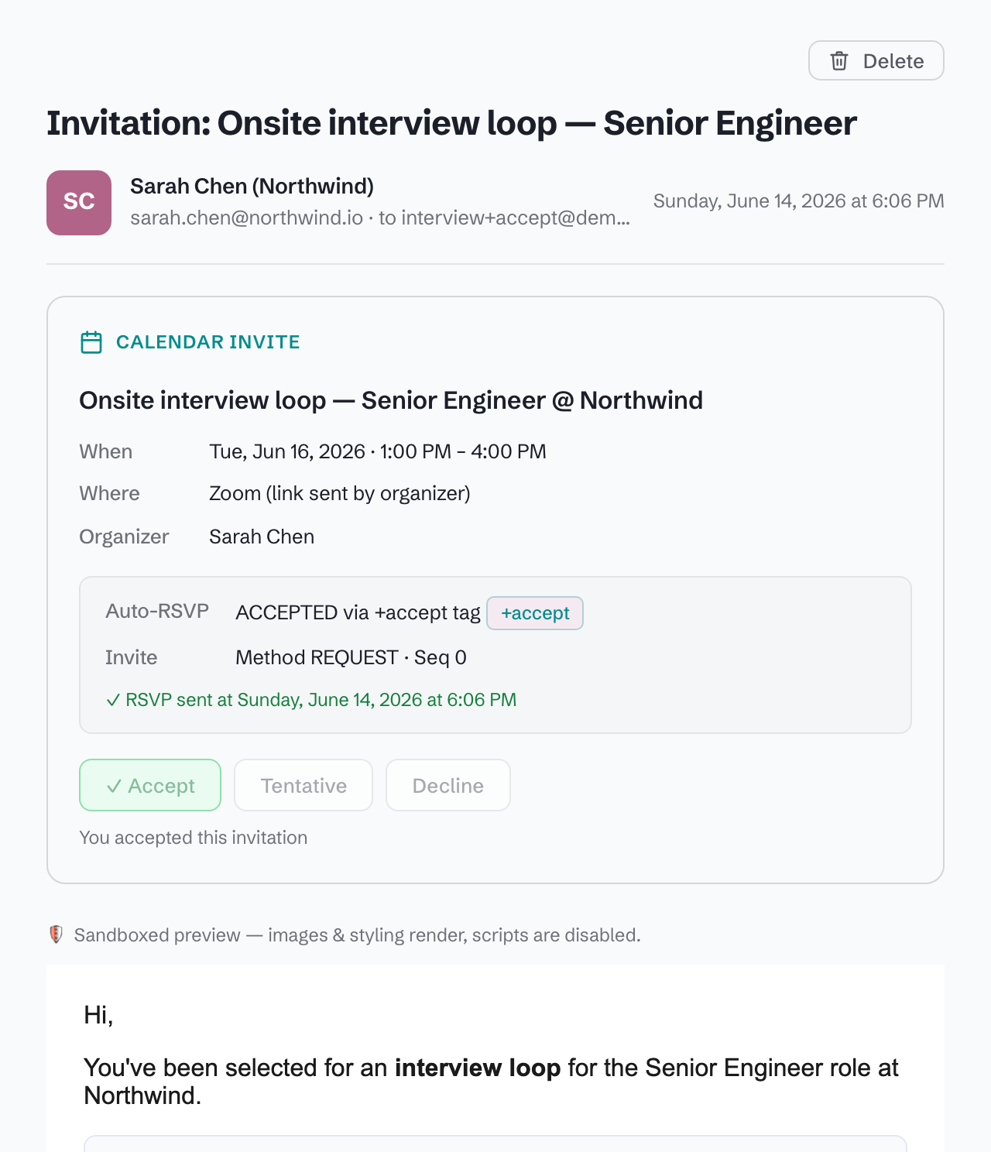Screen dimensions: 991x1152
Task: Click the trash can icon in Delete
Action: [x=839, y=61]
